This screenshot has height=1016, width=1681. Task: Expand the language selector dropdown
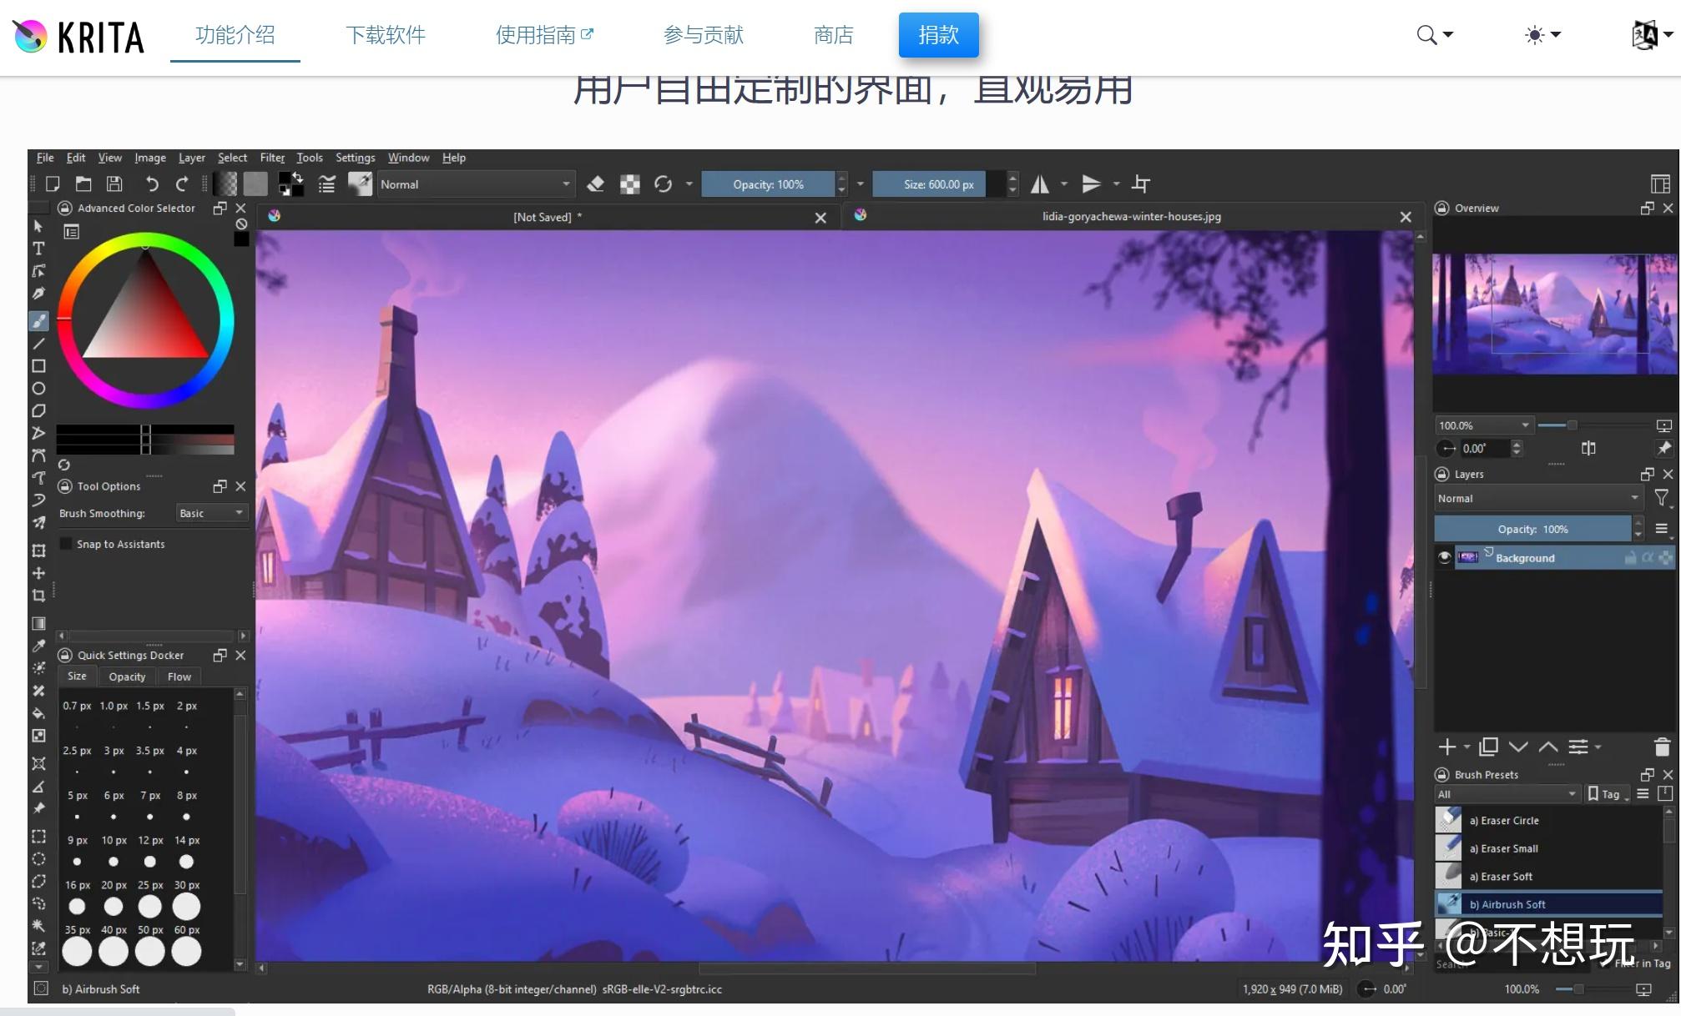point(1653,35)
